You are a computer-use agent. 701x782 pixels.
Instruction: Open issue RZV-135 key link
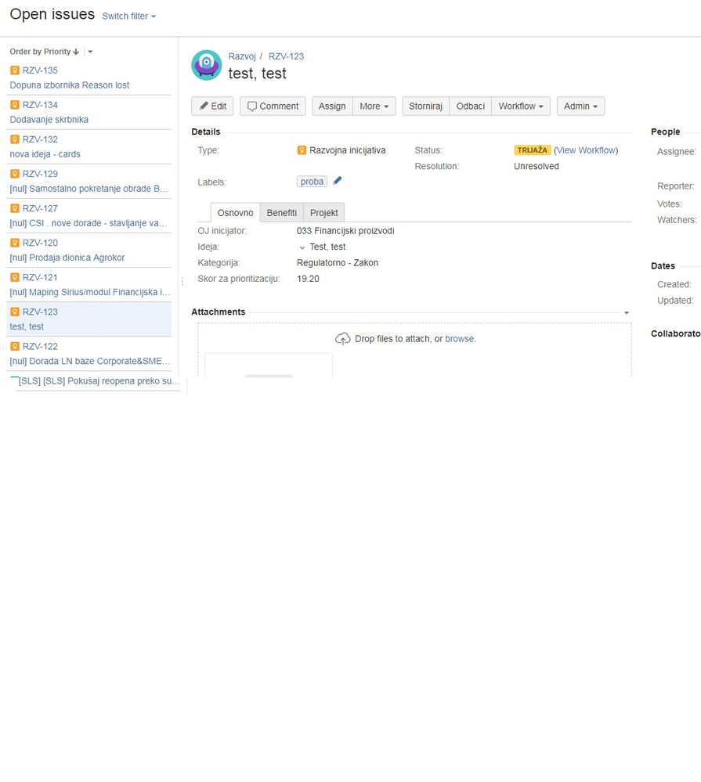pos(40,70)
